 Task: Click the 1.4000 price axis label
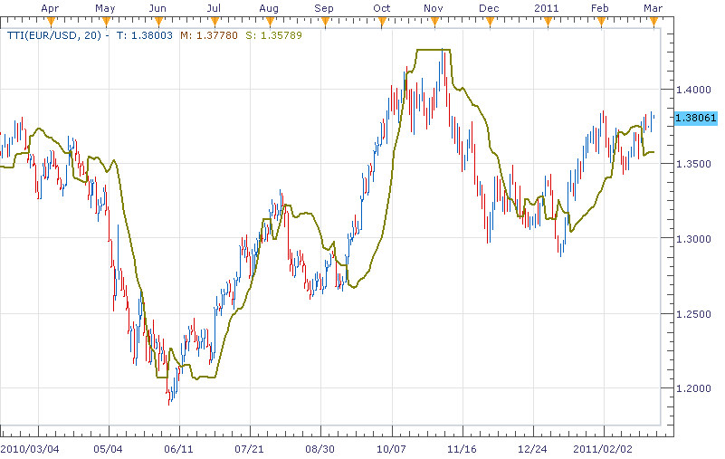pos(693,90)
